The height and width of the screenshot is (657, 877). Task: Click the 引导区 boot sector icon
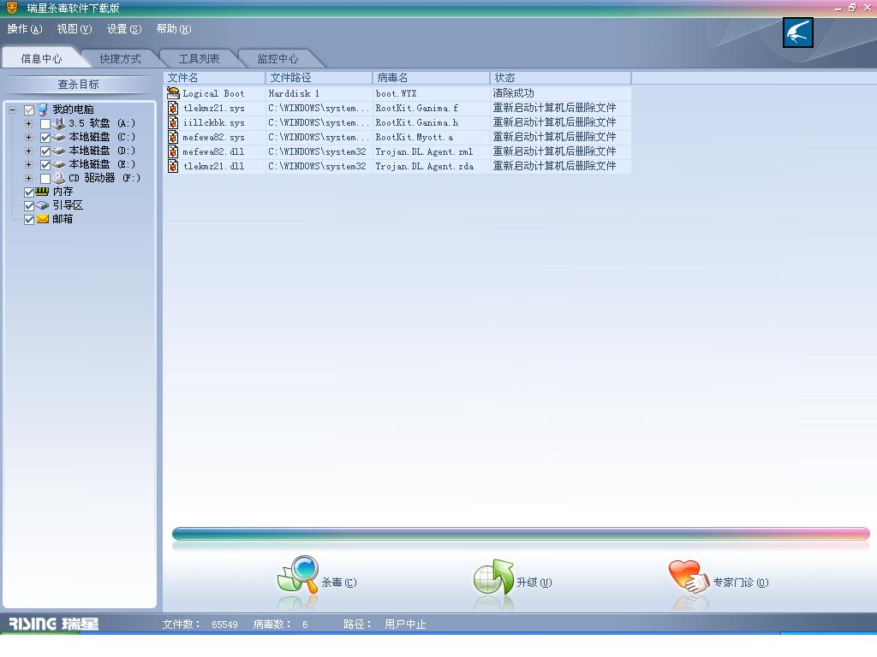(43, 205)
